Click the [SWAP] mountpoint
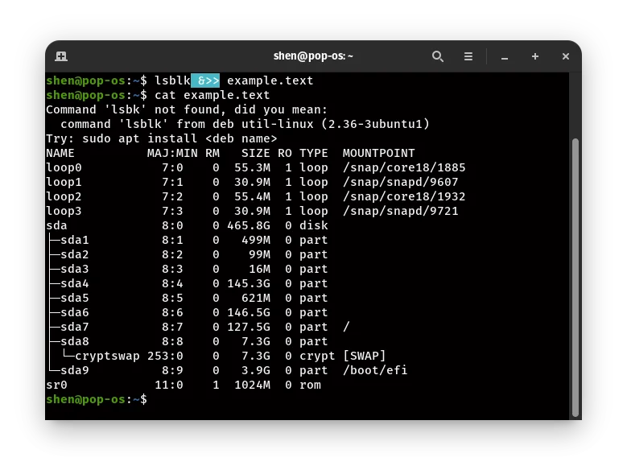The width and height of the screenshot is (627, 470). coord(365,356)
